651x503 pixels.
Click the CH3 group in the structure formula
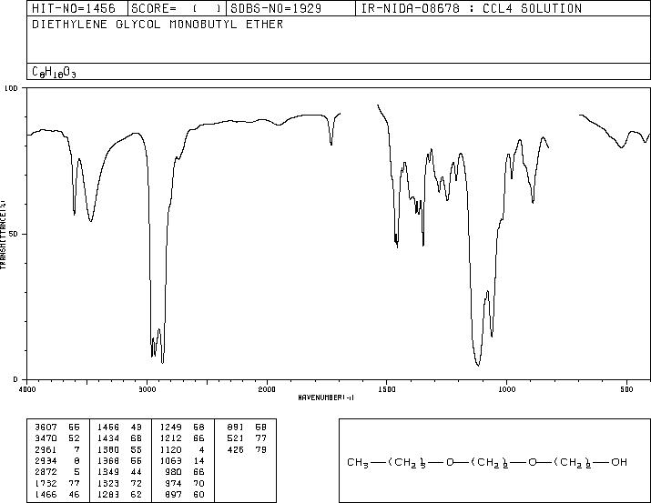pyautogui.click(x=358, y=463)
